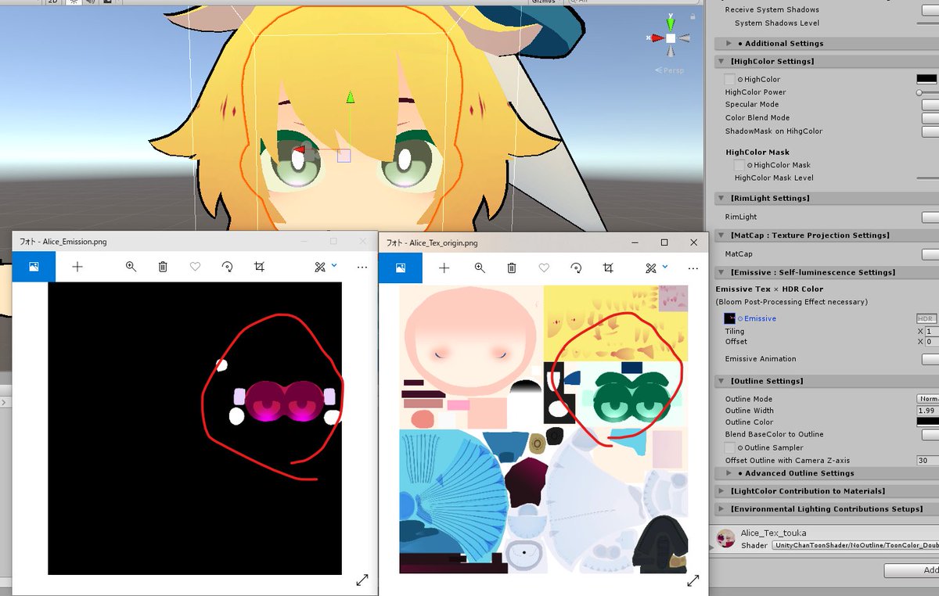Toggle the MatCap button
The height and width of the screenshot is (596, 939).
pyautogui.click(x=930, y=254)
